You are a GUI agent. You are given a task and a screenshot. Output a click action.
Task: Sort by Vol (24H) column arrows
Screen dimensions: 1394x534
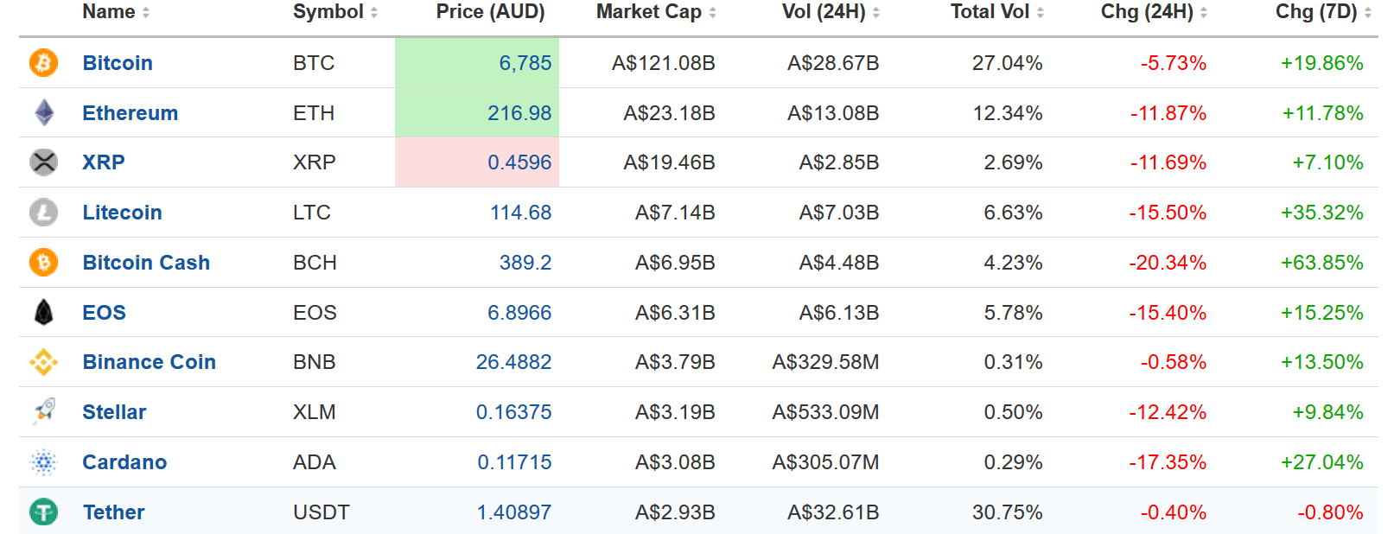876,12
